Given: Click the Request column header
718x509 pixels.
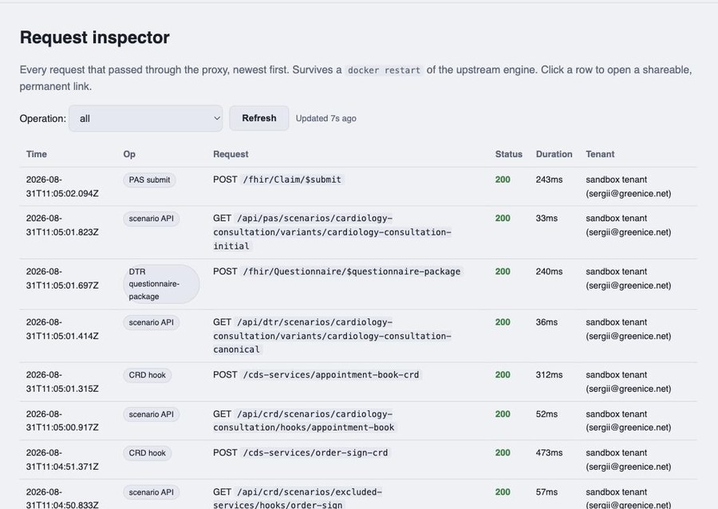Looking at the screenshot, I should pyautogui.click(x=231, y=154).
